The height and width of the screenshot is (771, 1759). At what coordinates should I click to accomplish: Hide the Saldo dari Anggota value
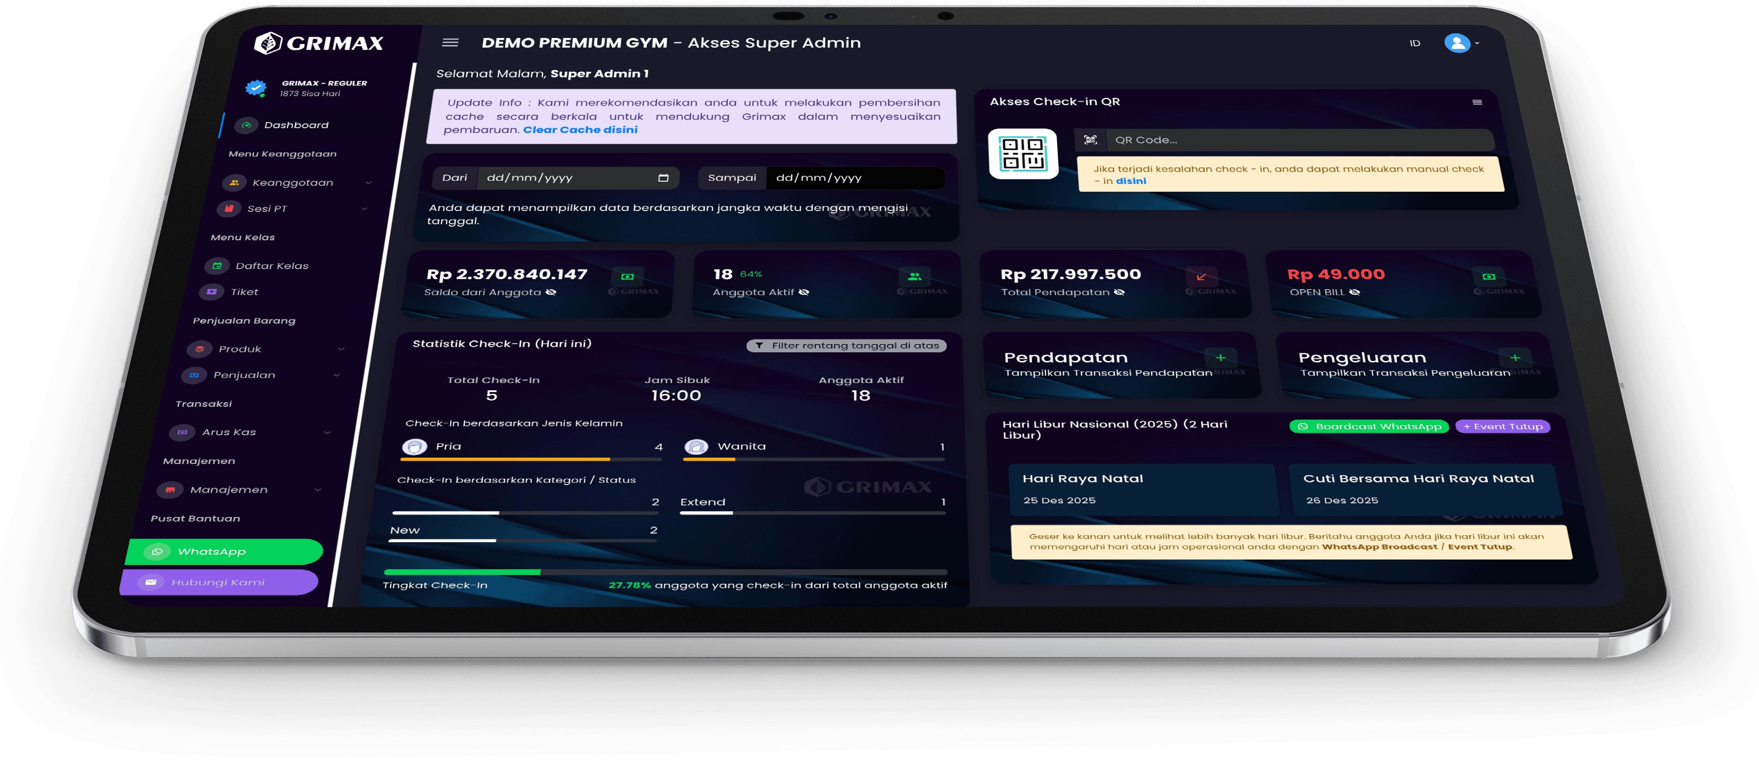(551, 292)
